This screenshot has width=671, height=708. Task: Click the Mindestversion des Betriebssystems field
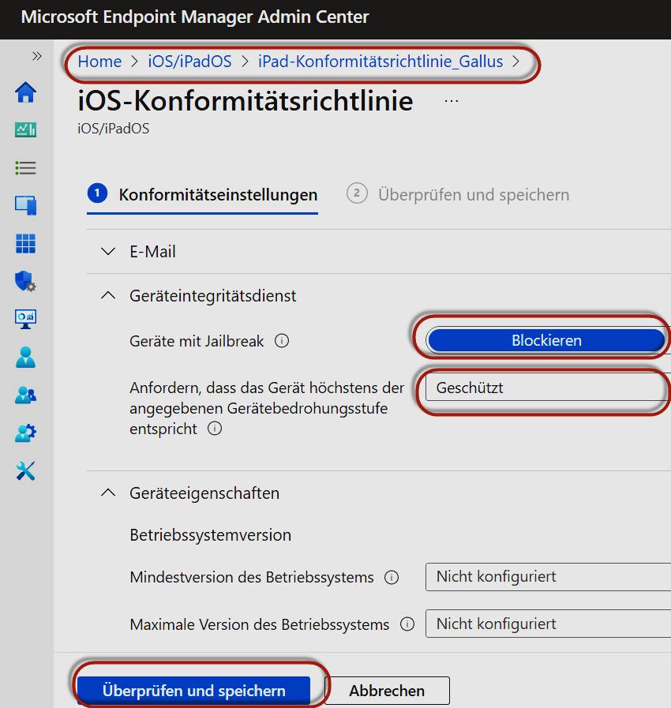tap(548, 577)
